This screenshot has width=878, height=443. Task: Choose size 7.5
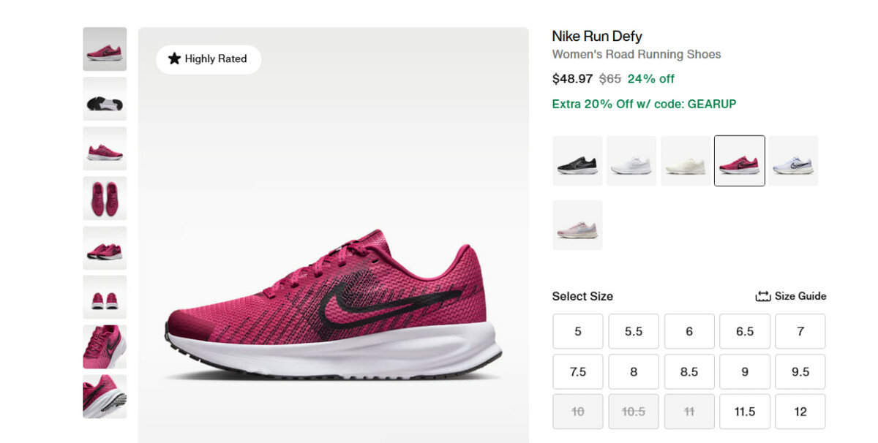click(578, 371)
